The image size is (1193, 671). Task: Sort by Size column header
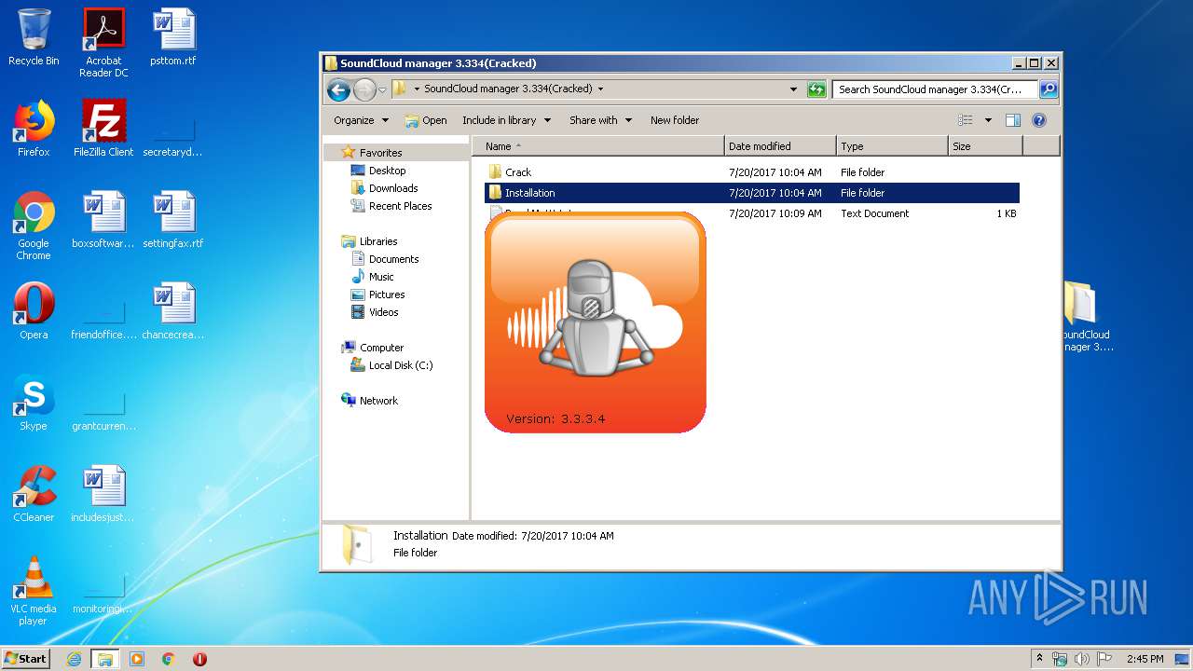[985, 146]
